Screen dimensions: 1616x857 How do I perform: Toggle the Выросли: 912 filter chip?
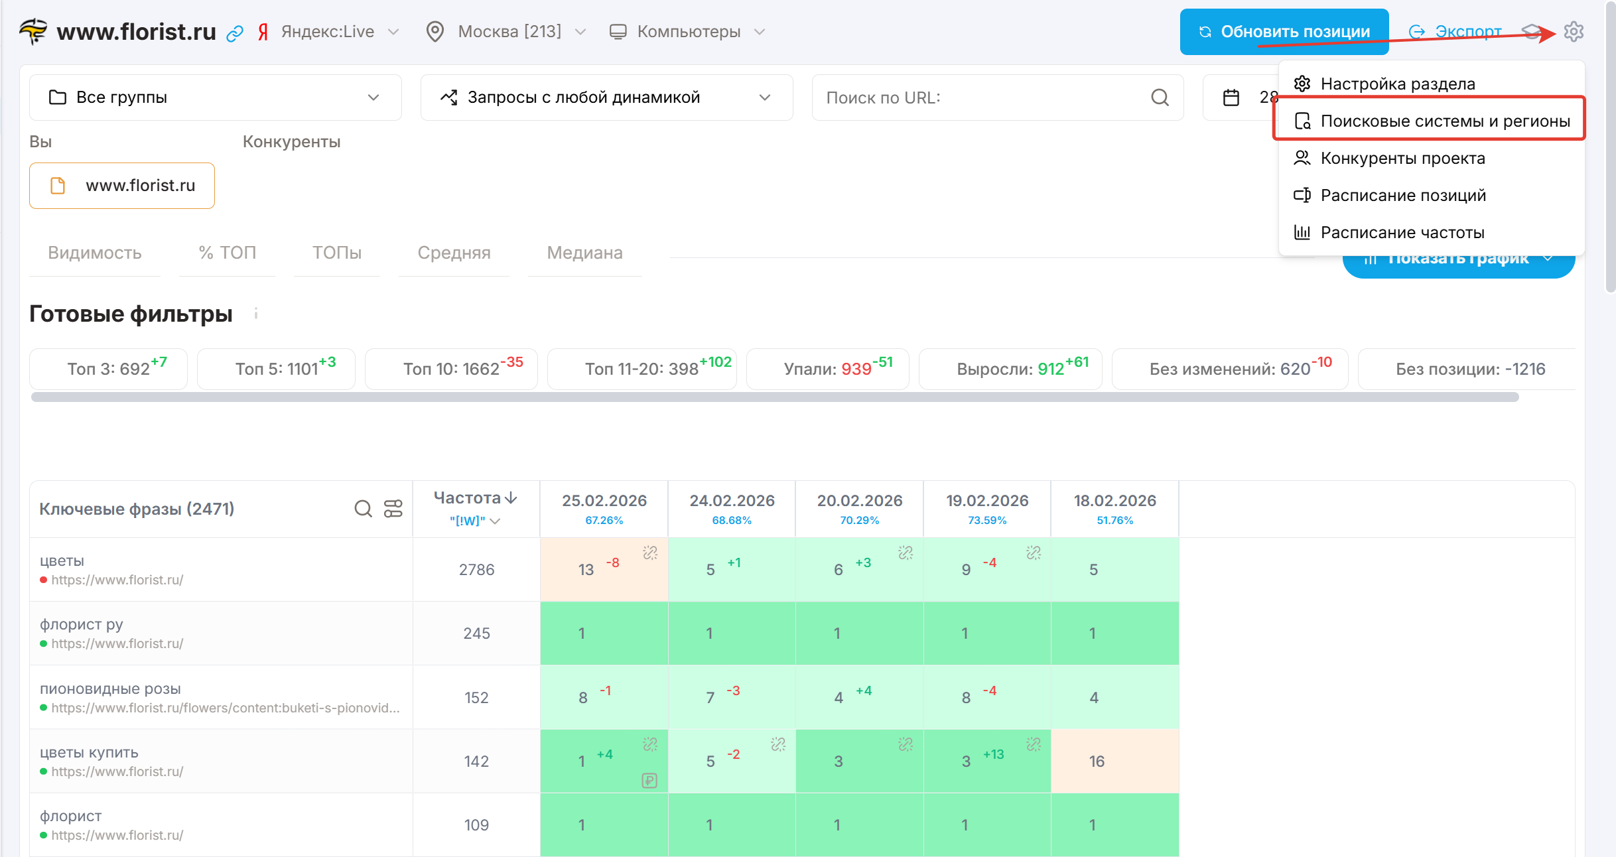point(1010,369)
